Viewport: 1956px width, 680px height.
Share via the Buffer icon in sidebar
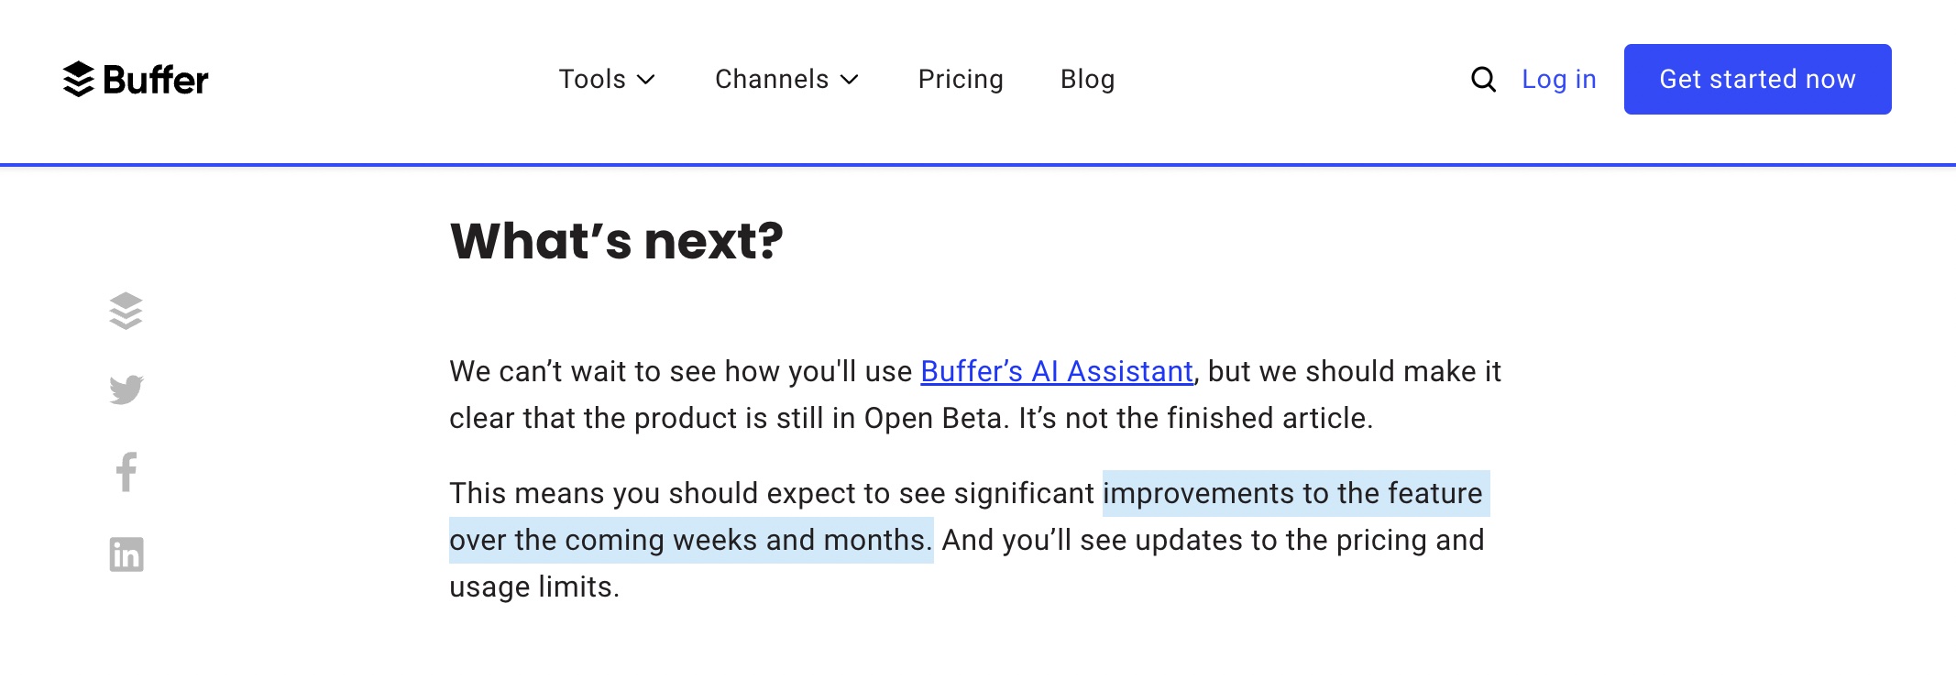(126, 311)
